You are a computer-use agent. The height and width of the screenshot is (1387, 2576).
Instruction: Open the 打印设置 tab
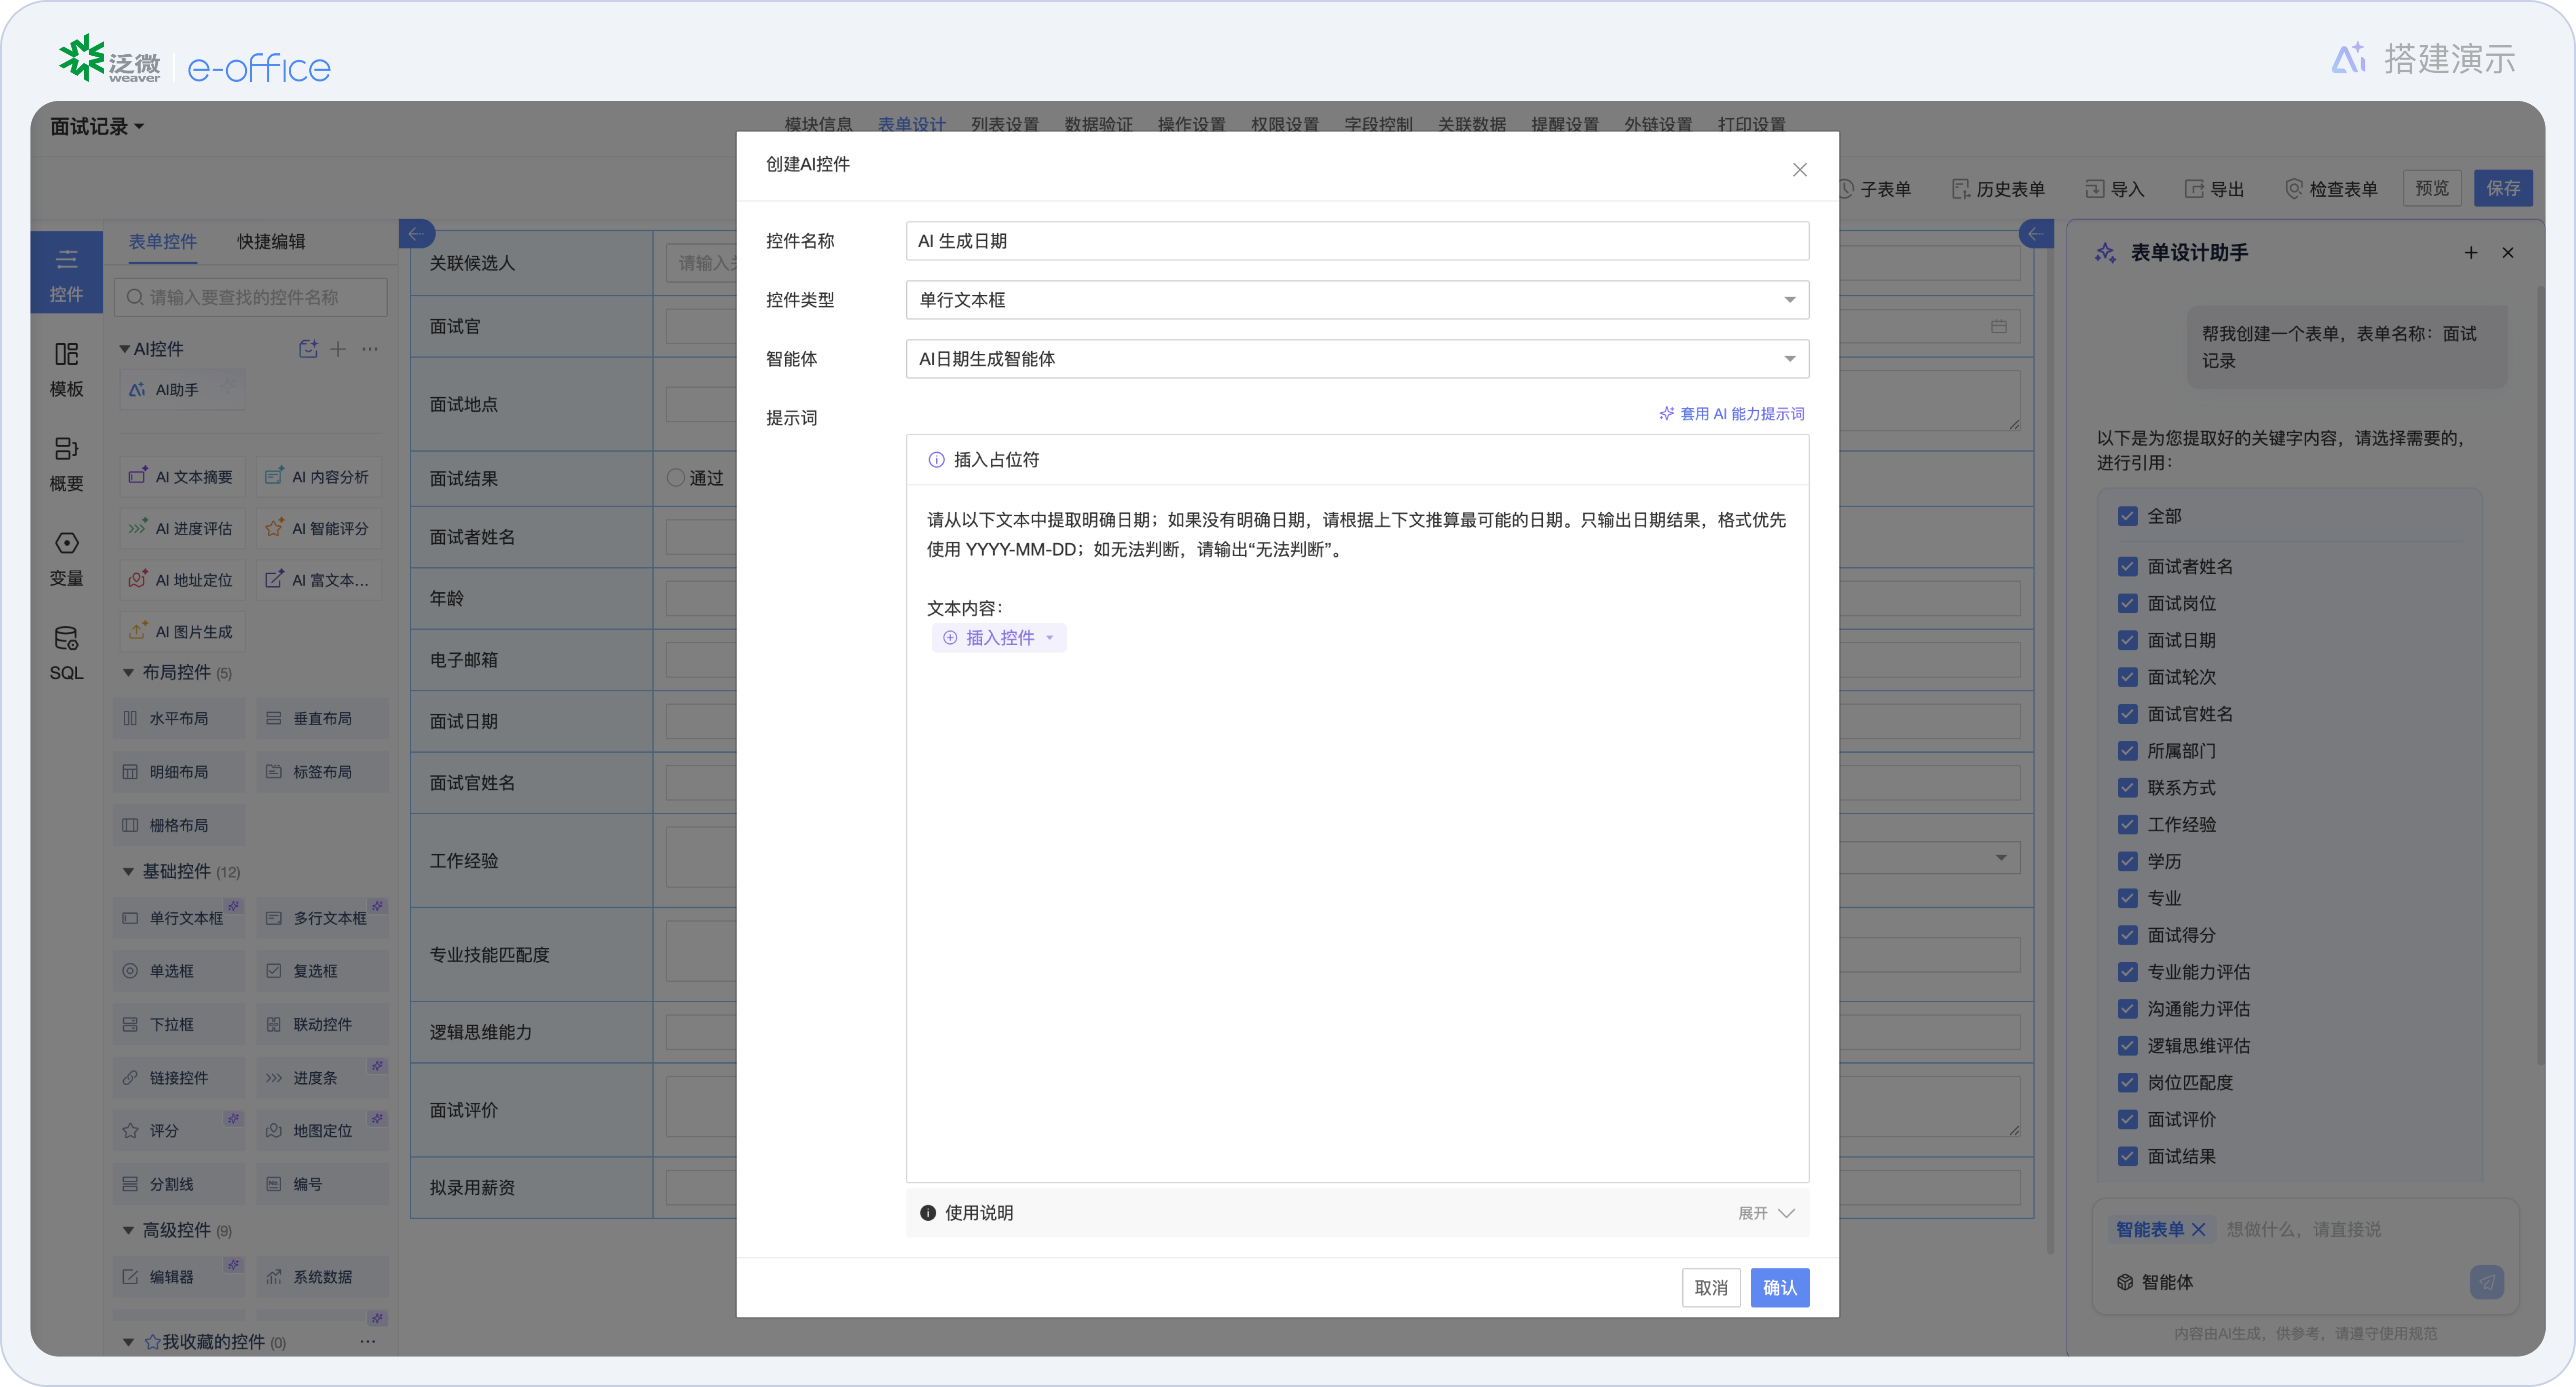1752,124
